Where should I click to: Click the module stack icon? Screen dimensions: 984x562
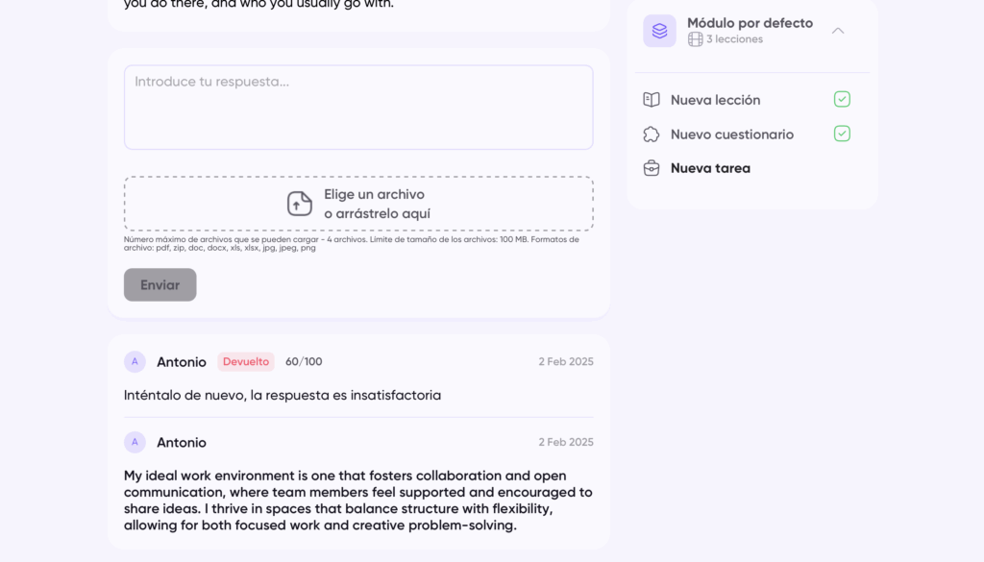(x=659, y=31)
